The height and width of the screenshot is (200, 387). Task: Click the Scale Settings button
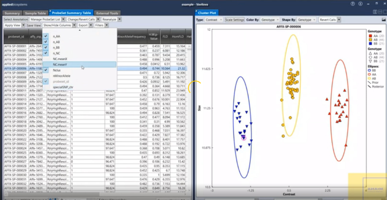tap(235, 20)
